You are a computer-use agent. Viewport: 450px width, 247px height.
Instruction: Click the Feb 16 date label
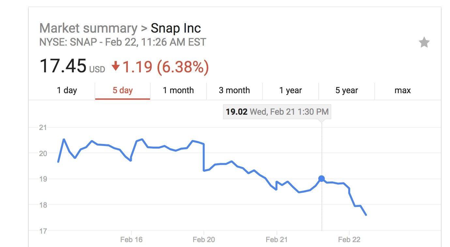(x=131, y=240)
